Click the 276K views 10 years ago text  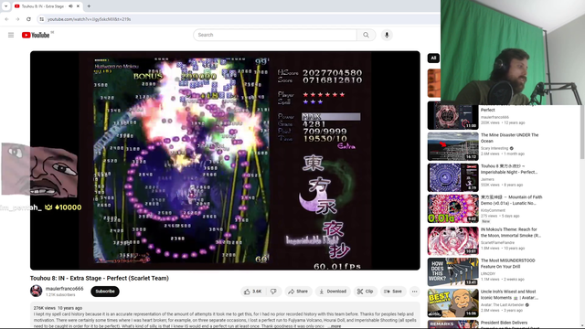(x=58, y=308)
